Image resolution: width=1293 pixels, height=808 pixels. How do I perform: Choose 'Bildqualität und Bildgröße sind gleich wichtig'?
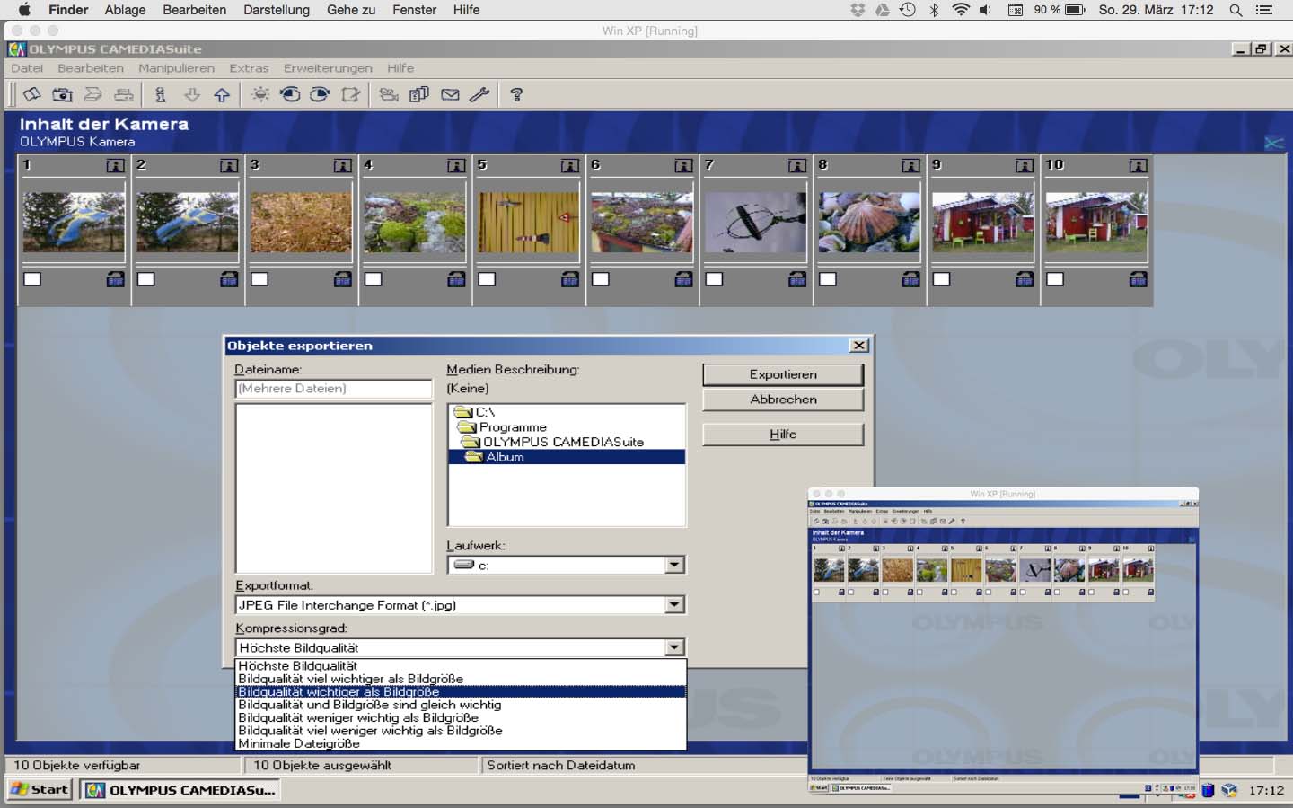point(461,705)
